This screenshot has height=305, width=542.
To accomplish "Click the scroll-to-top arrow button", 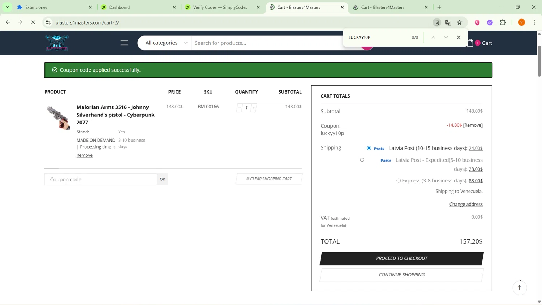I will [520, 288].
